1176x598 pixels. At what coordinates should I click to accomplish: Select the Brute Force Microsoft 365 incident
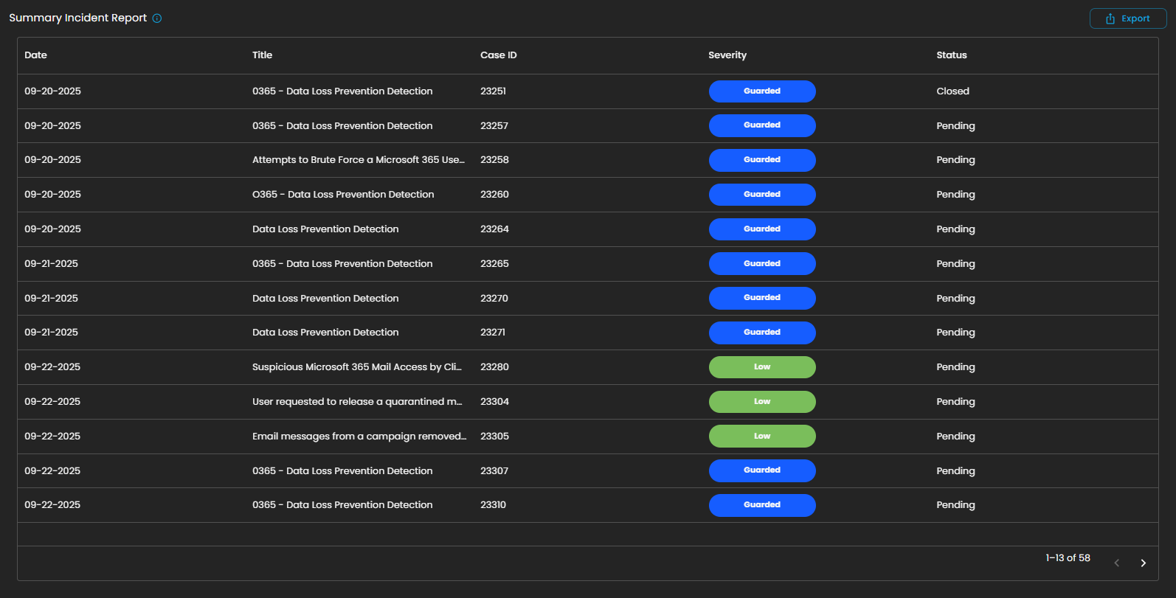pos(358,160)
